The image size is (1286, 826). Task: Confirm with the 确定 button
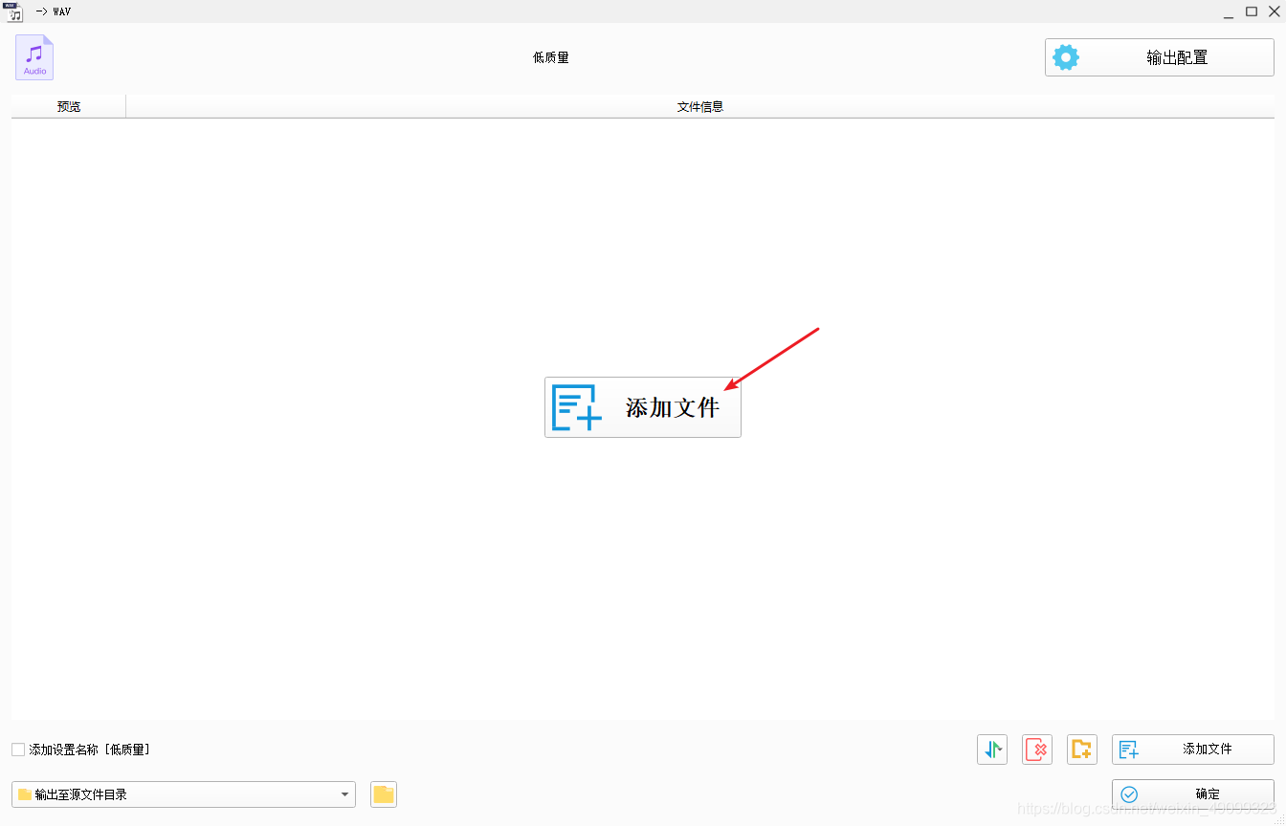[x=1192, y=794]
